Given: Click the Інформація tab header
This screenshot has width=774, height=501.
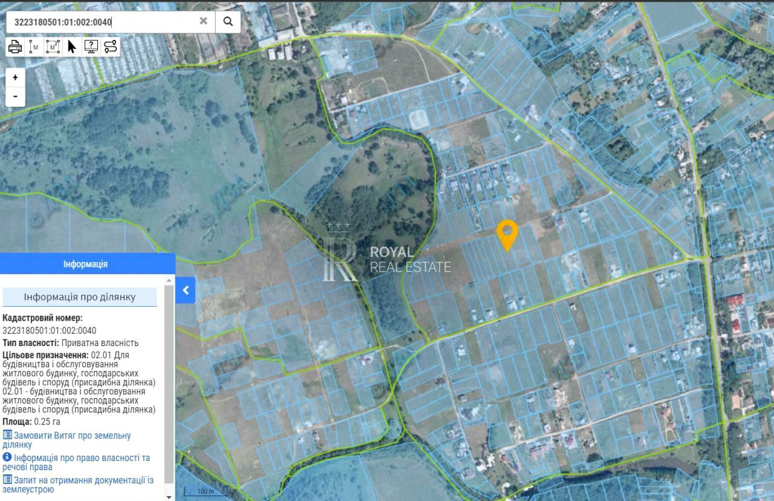Looking at the screenshot, I should tap(86, 264).
